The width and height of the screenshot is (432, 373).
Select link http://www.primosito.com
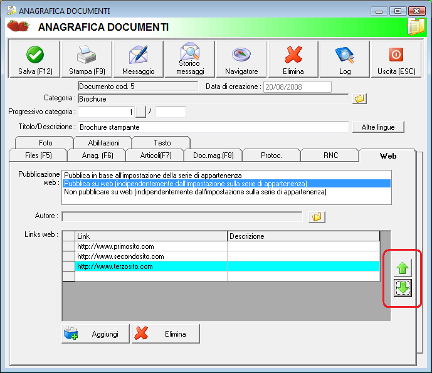pos(151,246)
